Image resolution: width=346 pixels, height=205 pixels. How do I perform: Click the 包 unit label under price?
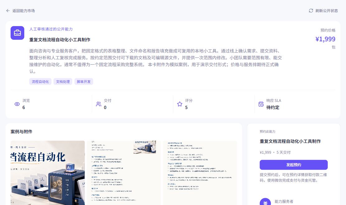(x=334, y=47)
